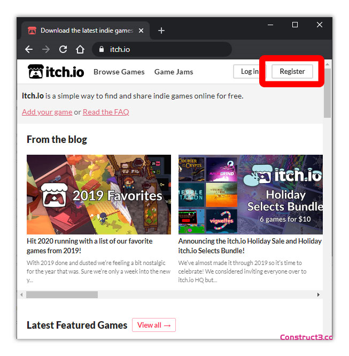Image resolution: width=349 pixels, height=356 pixels.
Task: Go back using browser back arrow
Action: click(x=29, y=49)
